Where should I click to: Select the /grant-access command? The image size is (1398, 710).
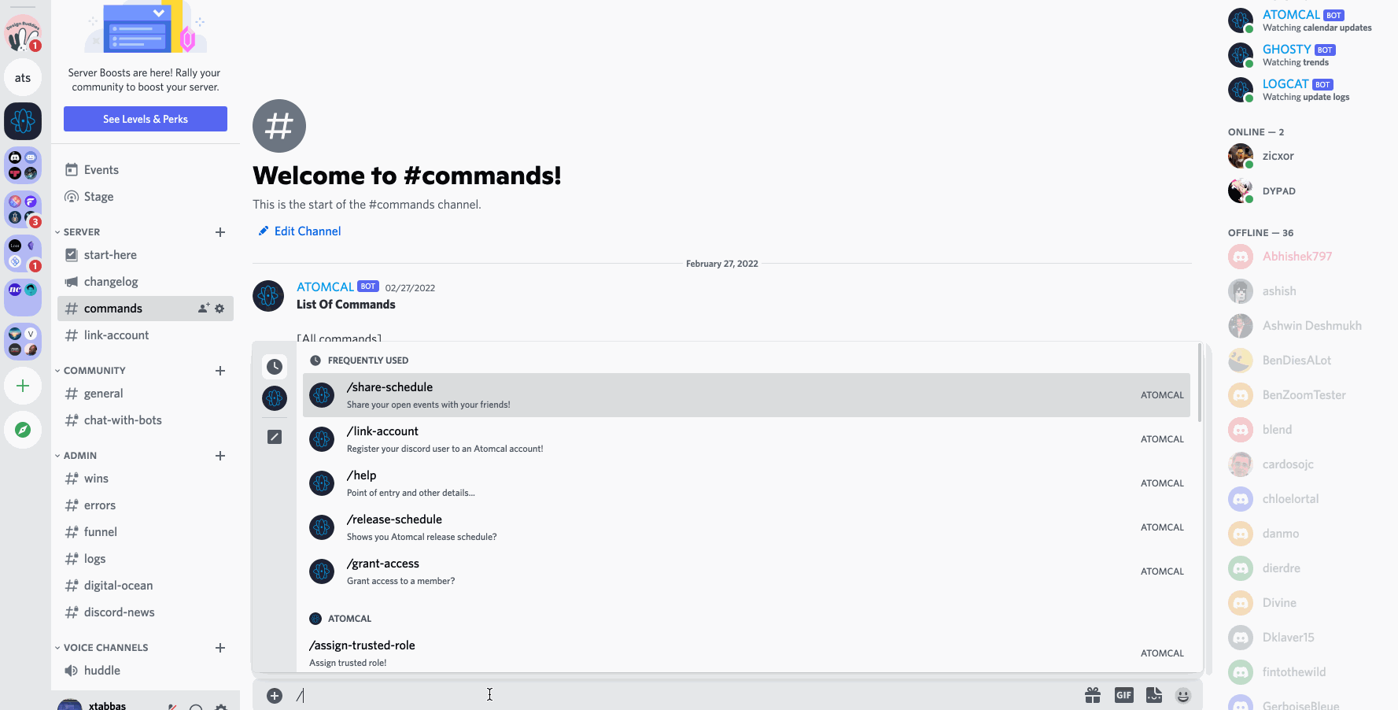pos(747,571)
